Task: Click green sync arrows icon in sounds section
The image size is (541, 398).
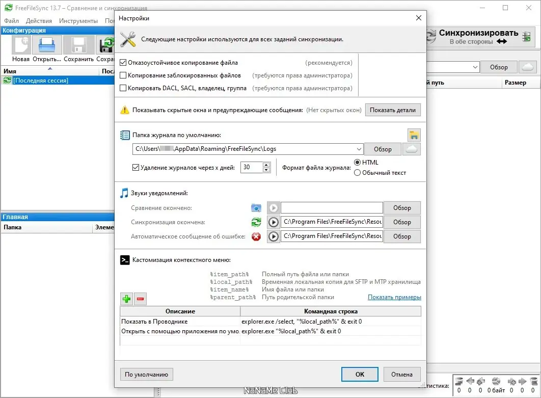Action: (256, 222)
